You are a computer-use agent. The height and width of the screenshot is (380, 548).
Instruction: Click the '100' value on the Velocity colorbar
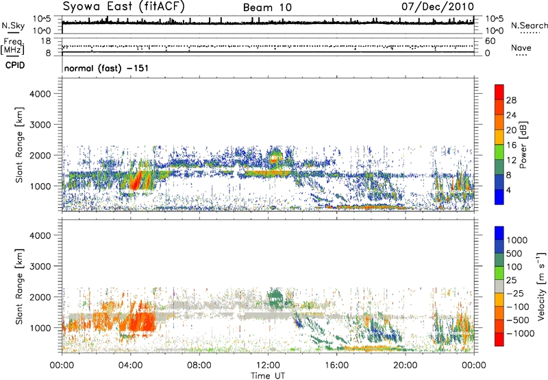click(514, 267)
